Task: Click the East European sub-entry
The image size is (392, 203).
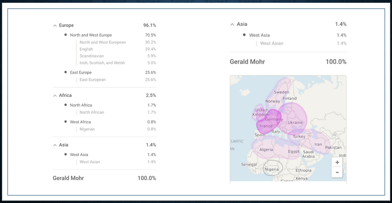Action: [92, 80]
